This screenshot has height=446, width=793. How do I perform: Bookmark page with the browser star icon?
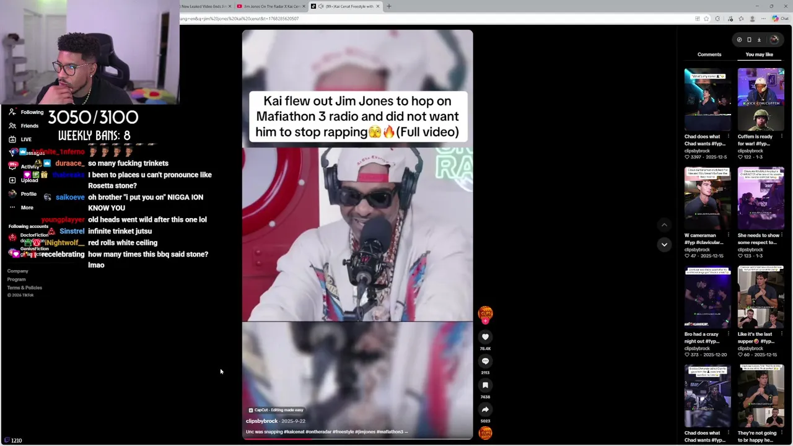click(706, 19)
